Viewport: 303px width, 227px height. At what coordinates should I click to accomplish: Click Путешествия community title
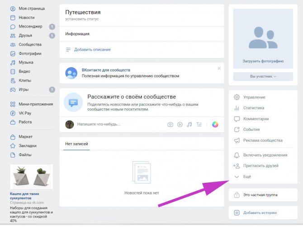tap(83, 12)
